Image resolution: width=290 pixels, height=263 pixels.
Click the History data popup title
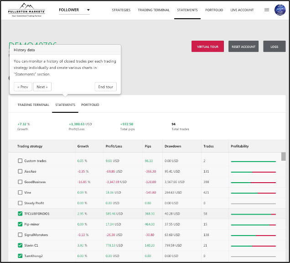(24, 50)
